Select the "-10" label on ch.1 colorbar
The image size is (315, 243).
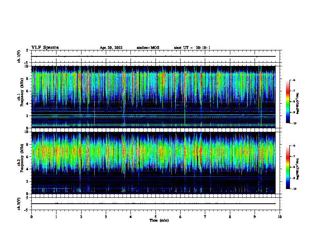point(294,123)
